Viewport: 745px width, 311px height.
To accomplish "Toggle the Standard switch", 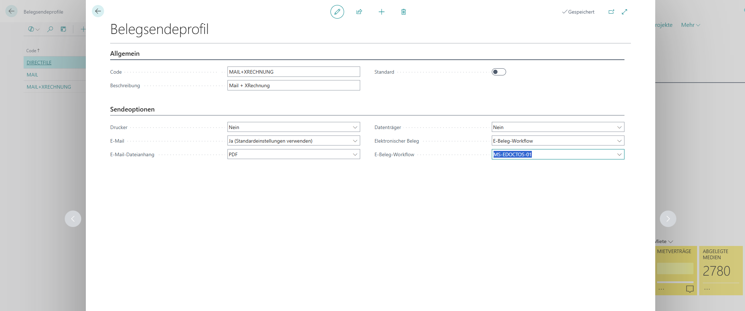I will coord(499,72).
